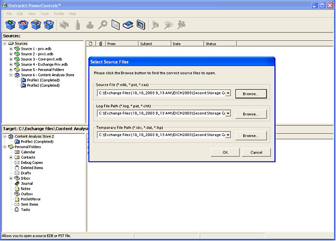Click the grayed-out flag with magnifier icon
This screenshot has height=241, width=336.
point(156,25)
